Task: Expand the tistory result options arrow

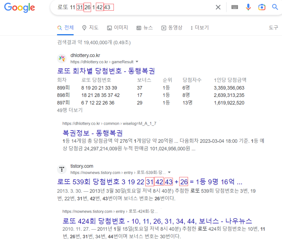Action: pyautogui.click(x=169, y=172)
